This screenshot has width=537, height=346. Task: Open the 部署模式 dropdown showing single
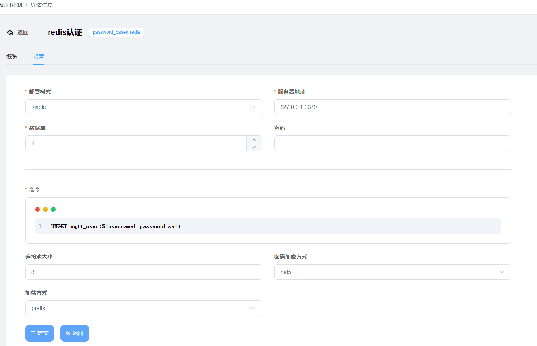(x=144, y=107)
